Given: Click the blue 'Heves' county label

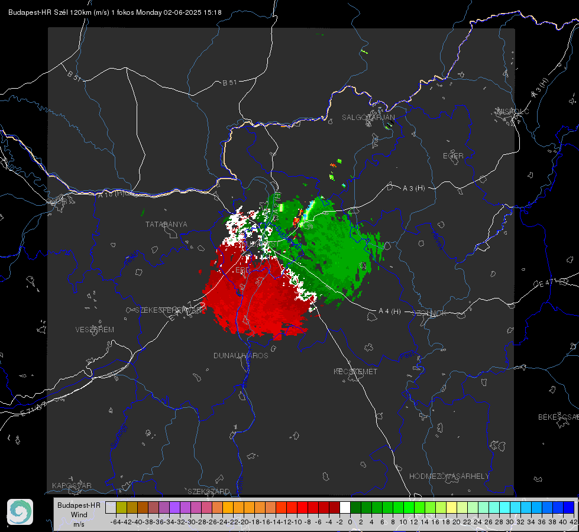Looking at the screenshot, I should coord(437,241).
